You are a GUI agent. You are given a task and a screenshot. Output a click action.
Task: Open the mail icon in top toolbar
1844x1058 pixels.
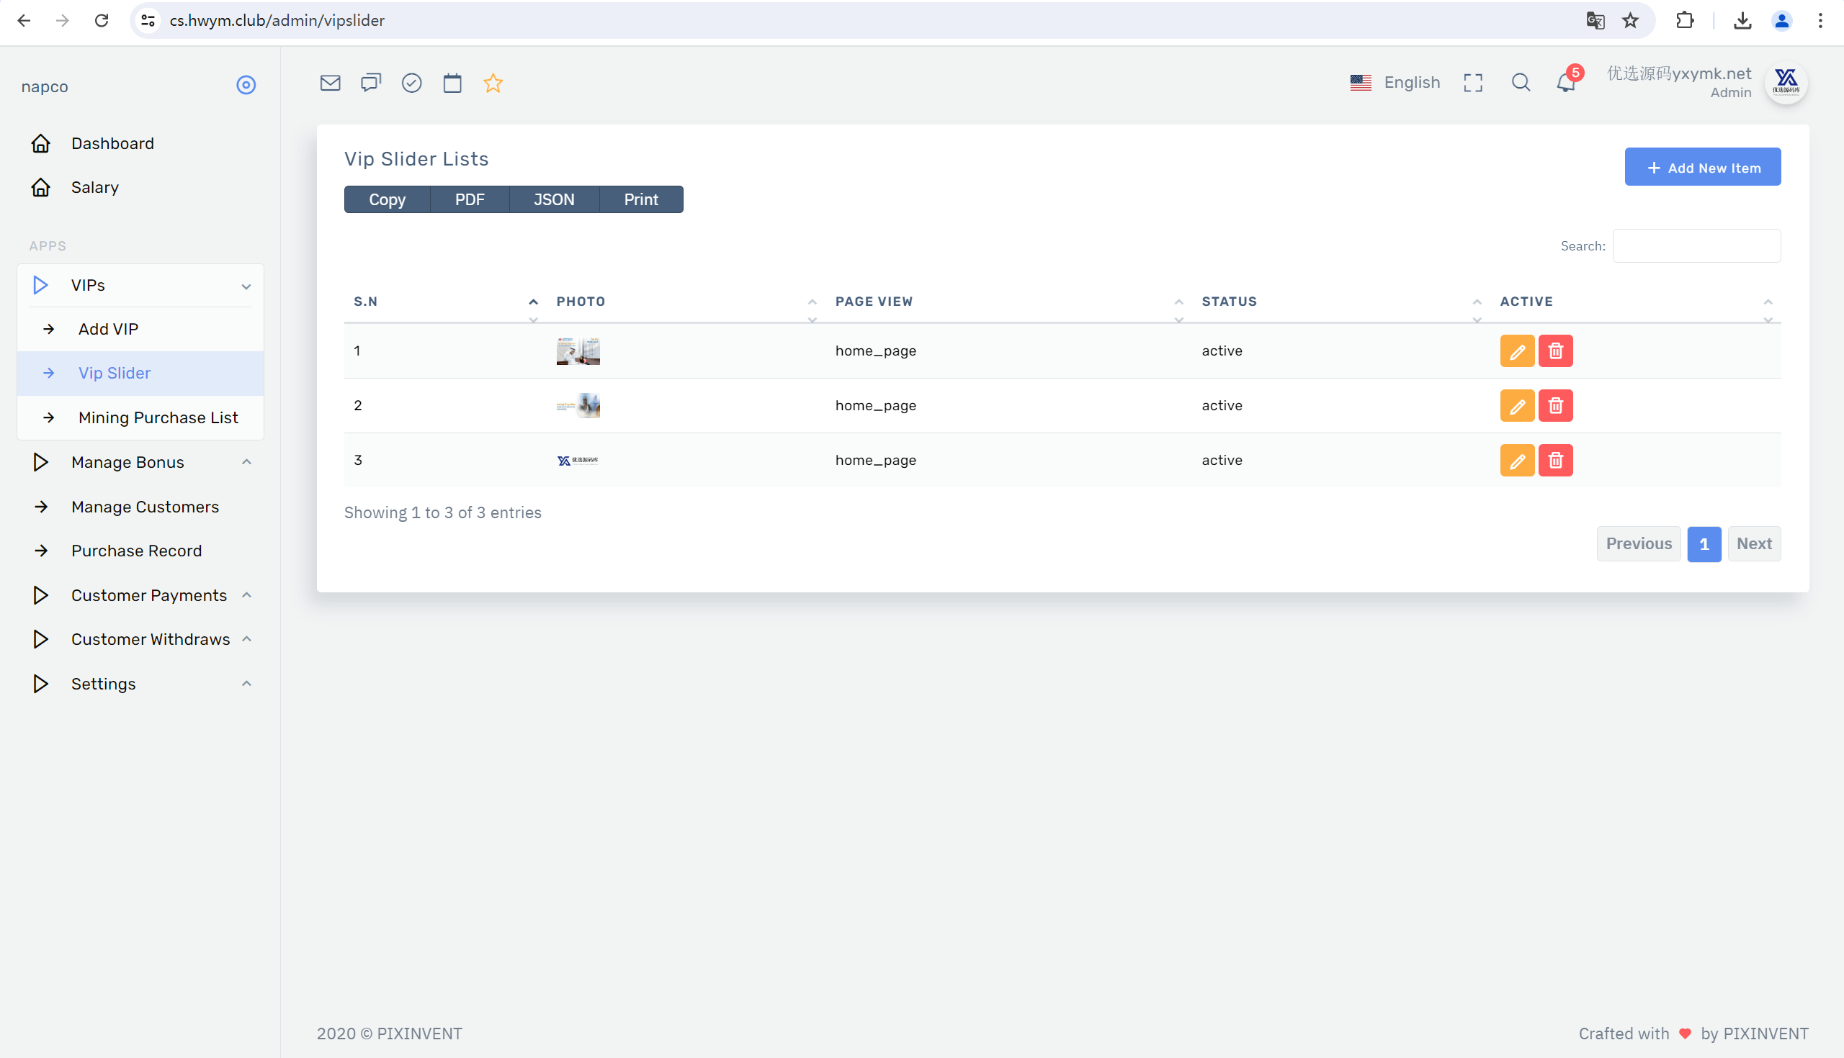click(x=330, y=83)
